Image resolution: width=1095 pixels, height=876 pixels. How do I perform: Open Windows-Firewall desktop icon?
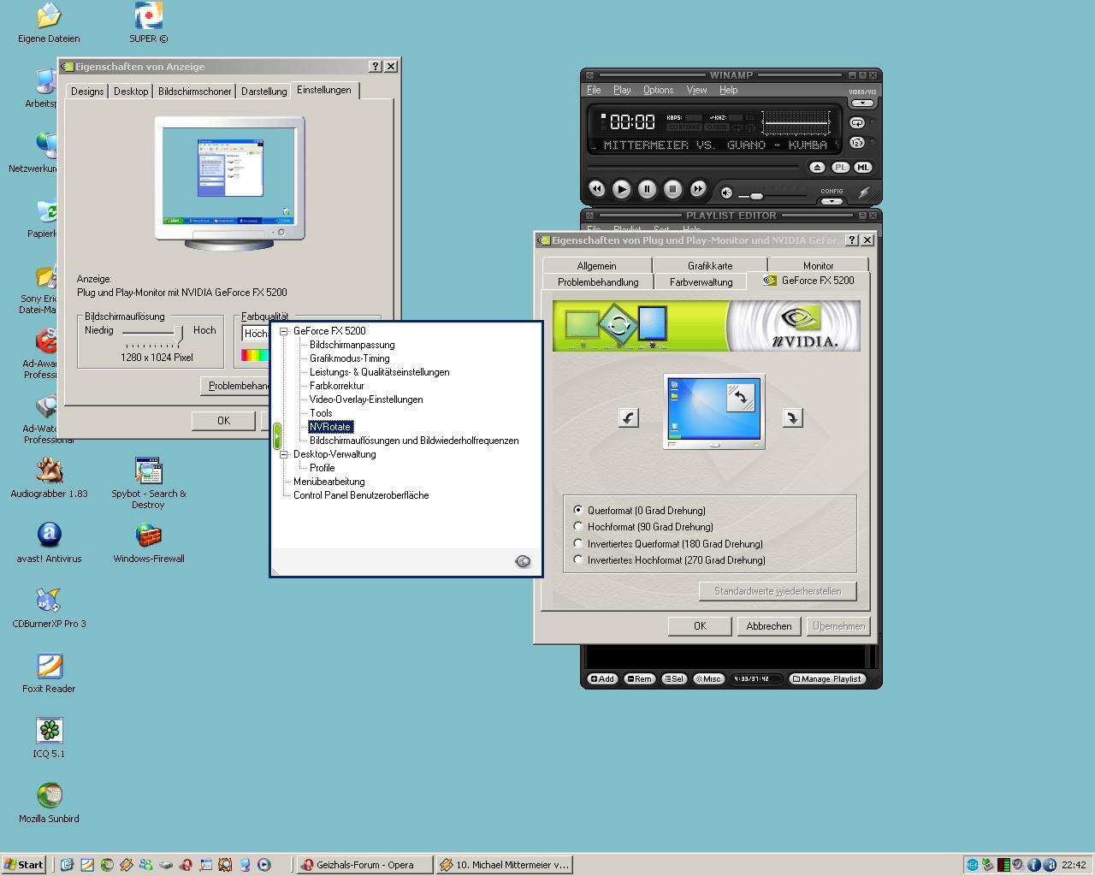coord(149,543)
